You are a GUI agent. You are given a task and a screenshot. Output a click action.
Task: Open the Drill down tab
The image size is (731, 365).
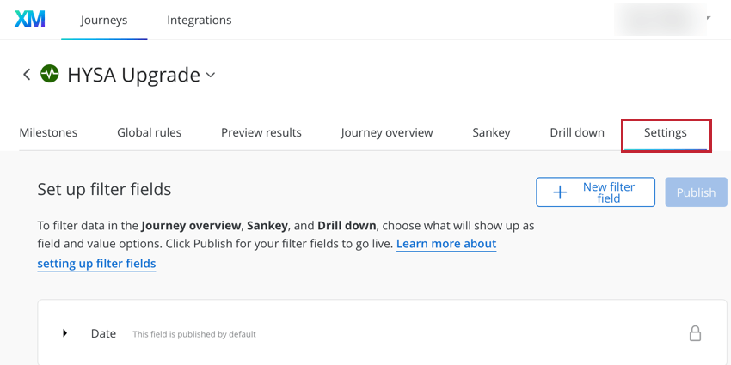coord(577,132)
